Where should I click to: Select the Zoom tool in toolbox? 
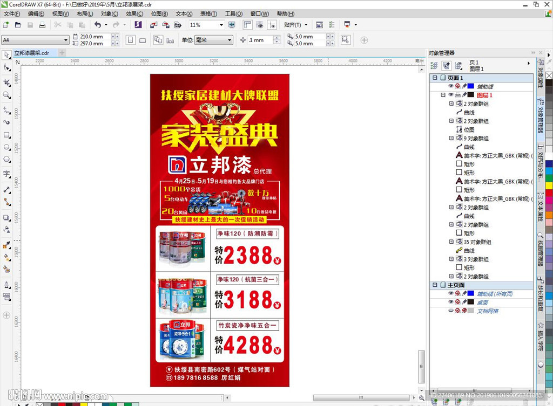(6, 95)
